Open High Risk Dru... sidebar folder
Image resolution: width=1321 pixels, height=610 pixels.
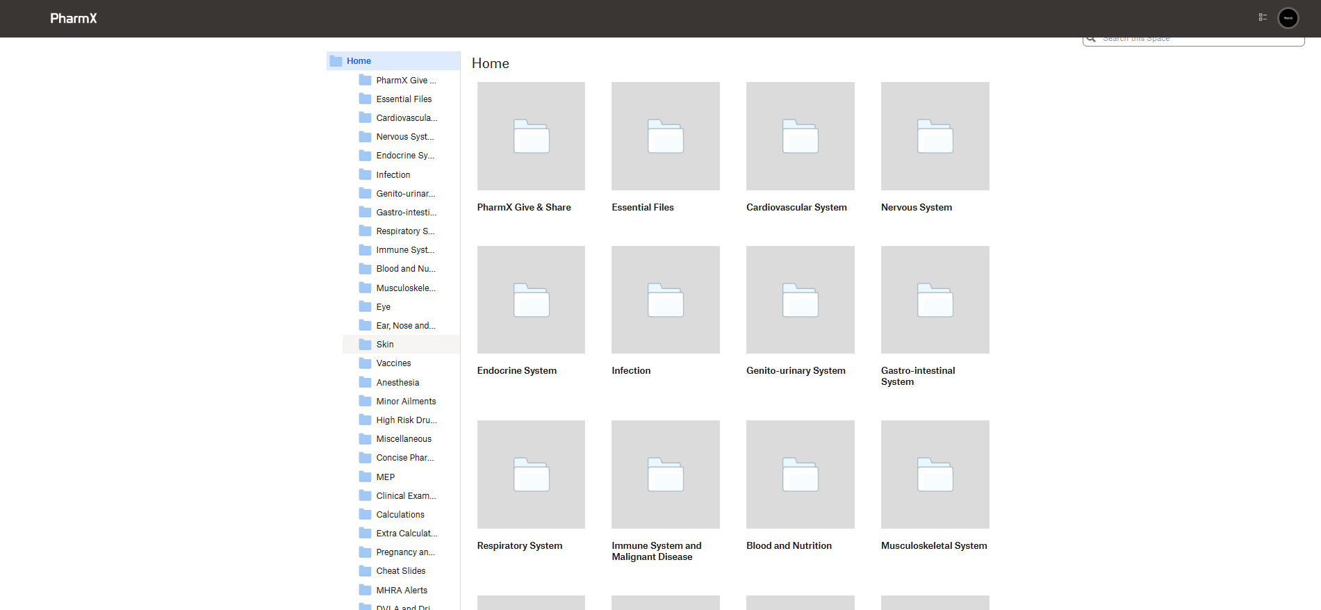(407, 420)
